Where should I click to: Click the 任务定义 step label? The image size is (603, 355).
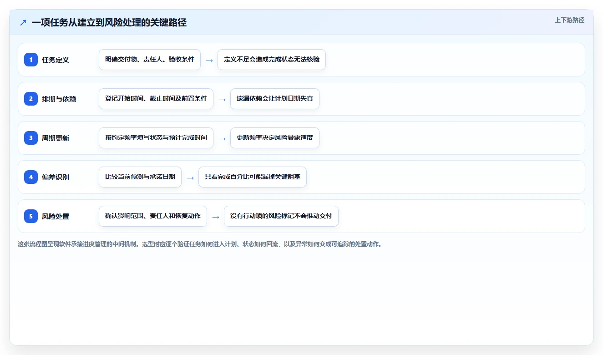click(x=56, y=60)
